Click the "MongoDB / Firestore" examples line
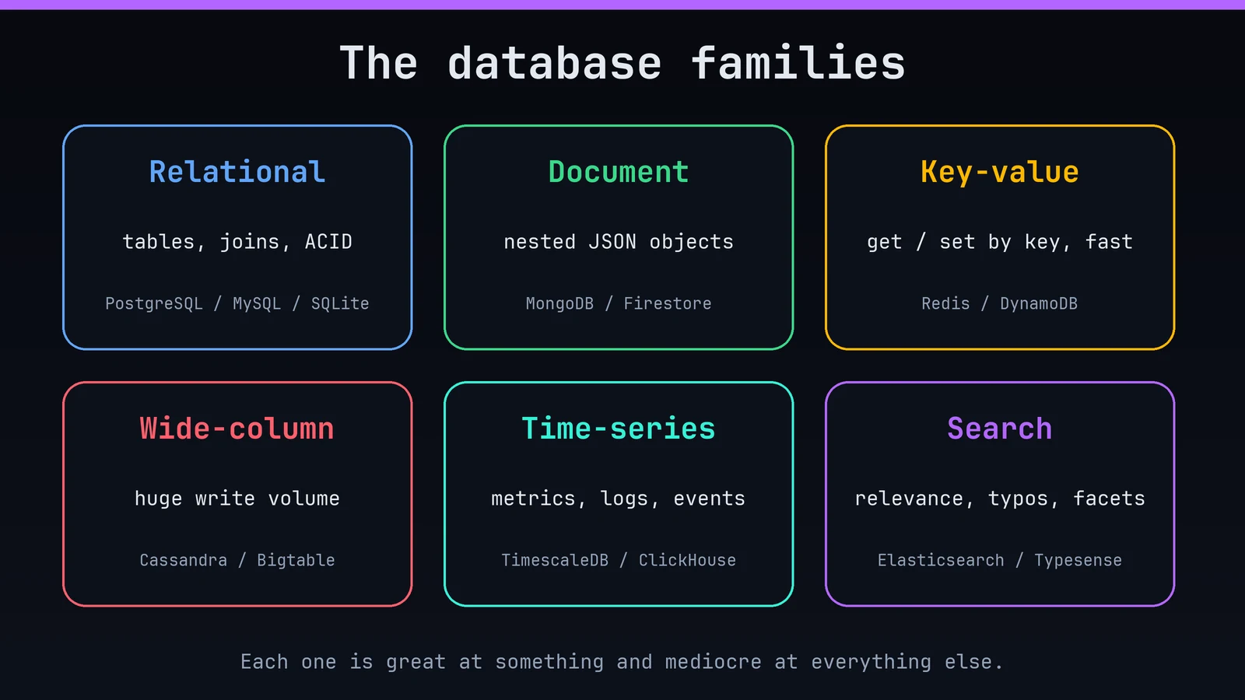Image resolution: width=1245 pixels, height=700 pixels. tap(619, 303)
